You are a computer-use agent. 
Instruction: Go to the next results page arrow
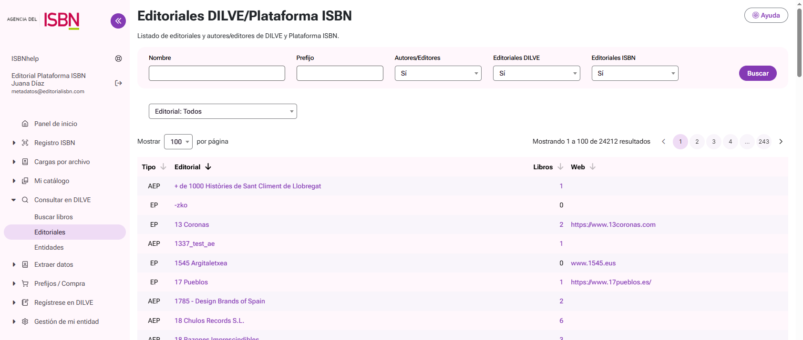(x=781, y=142)
